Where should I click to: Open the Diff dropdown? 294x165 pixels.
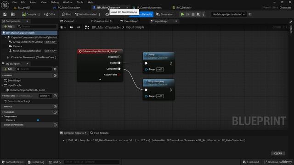50,14
